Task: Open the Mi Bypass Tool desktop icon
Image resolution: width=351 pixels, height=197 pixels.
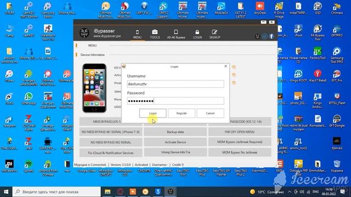Action: click(318, 33)
